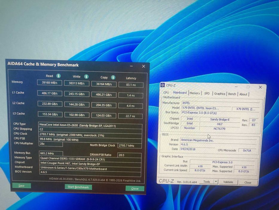The width and height of the screenshot is (279, 210).
Task: Click the L3 Cache Write value 102.98 GB/s
Action: click(77, 115)
